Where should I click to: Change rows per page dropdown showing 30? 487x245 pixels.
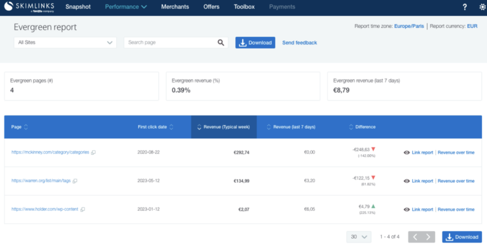coord(359,237)
